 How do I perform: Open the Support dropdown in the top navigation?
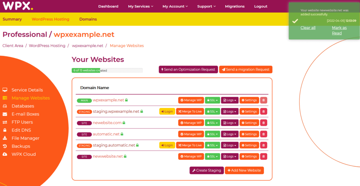pos(206,6)
